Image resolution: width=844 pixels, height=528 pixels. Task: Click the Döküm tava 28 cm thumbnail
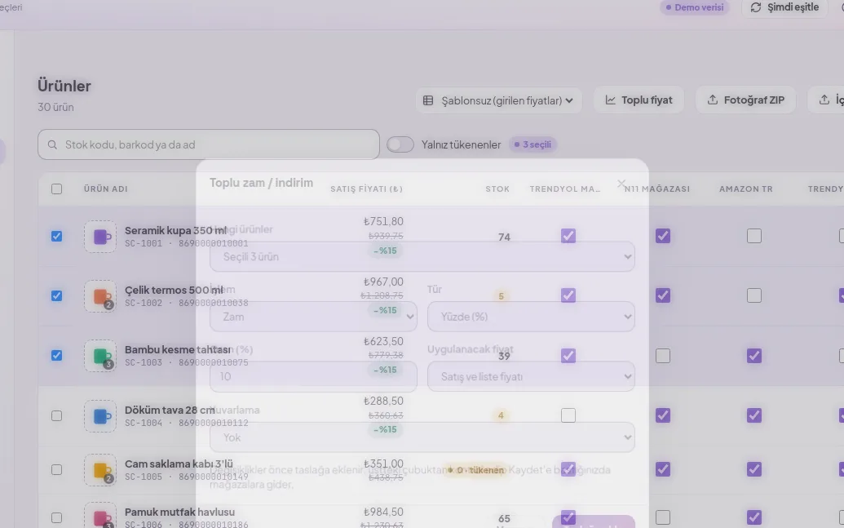pos(100,416)
